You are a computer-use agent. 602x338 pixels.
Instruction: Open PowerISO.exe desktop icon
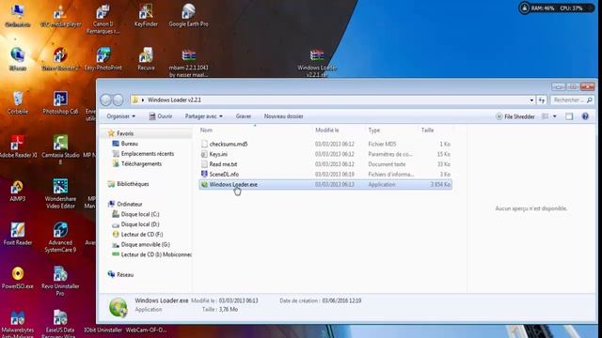(18, 278)
